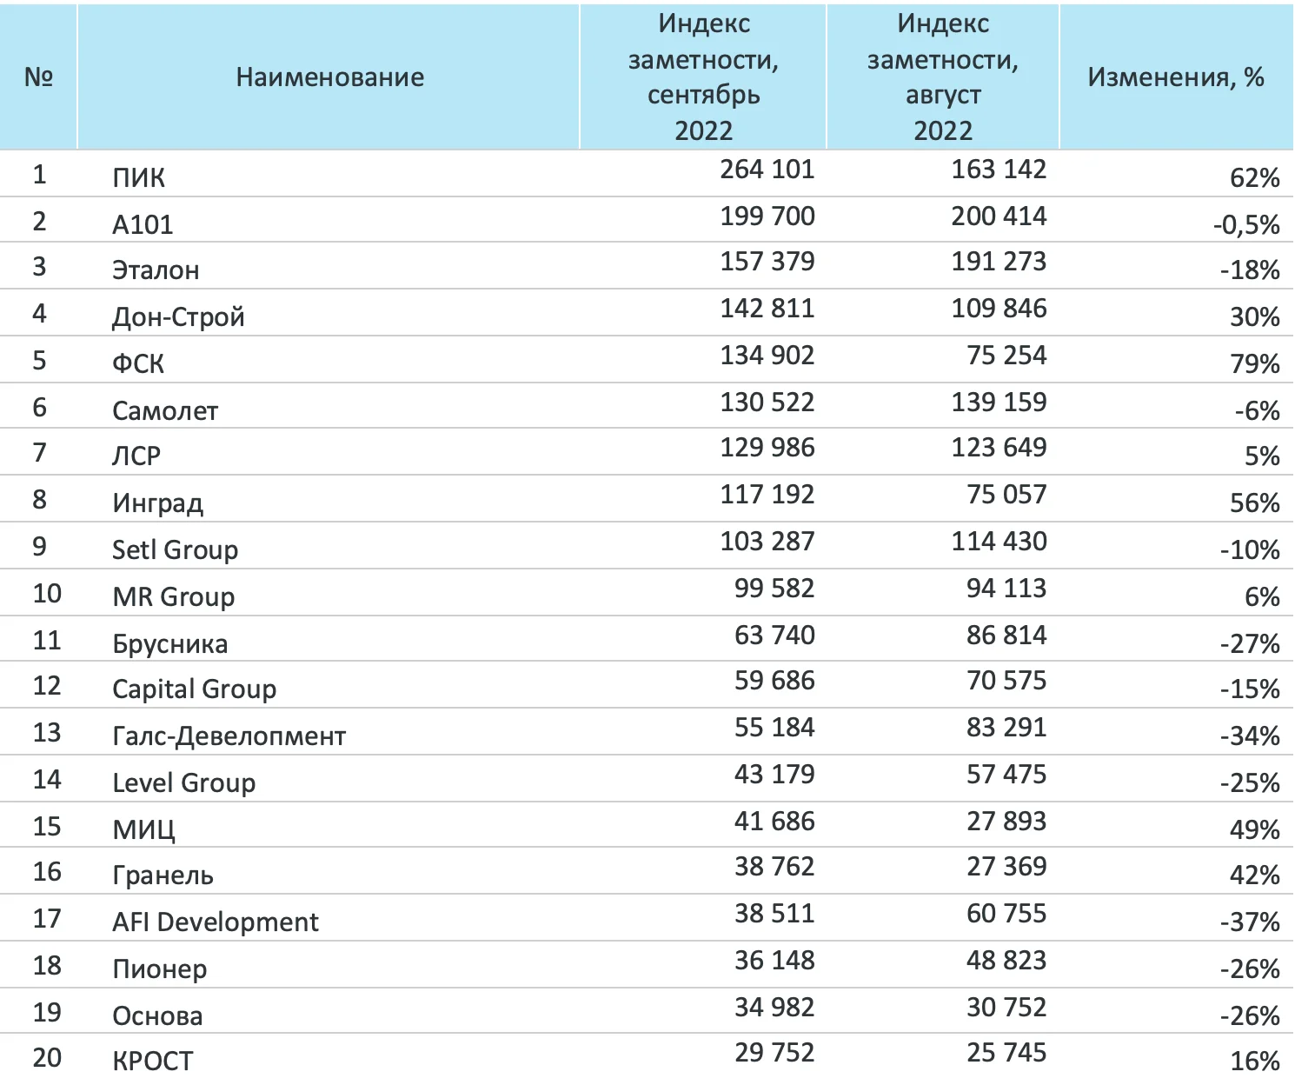Select the August value 86 814
This screenshot has width=1295, height=1085.
[1006, 636]
